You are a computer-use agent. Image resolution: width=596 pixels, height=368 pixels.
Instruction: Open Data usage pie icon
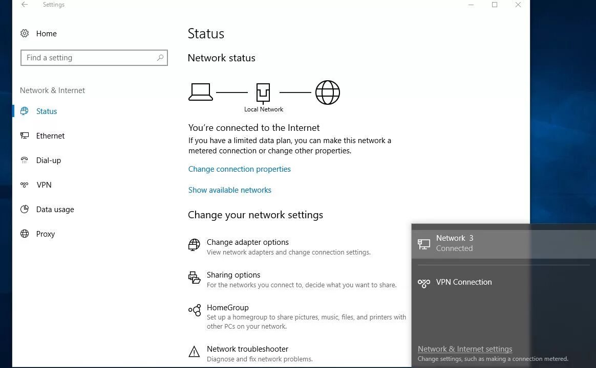click(25, 209)
